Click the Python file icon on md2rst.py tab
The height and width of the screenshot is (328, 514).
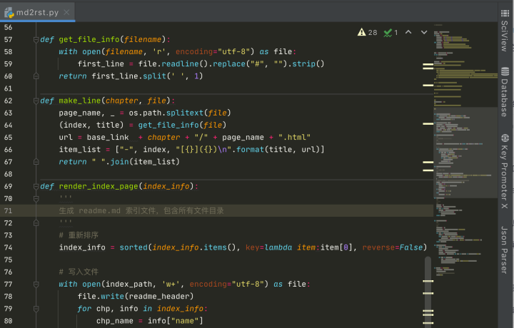pos(9,12)
